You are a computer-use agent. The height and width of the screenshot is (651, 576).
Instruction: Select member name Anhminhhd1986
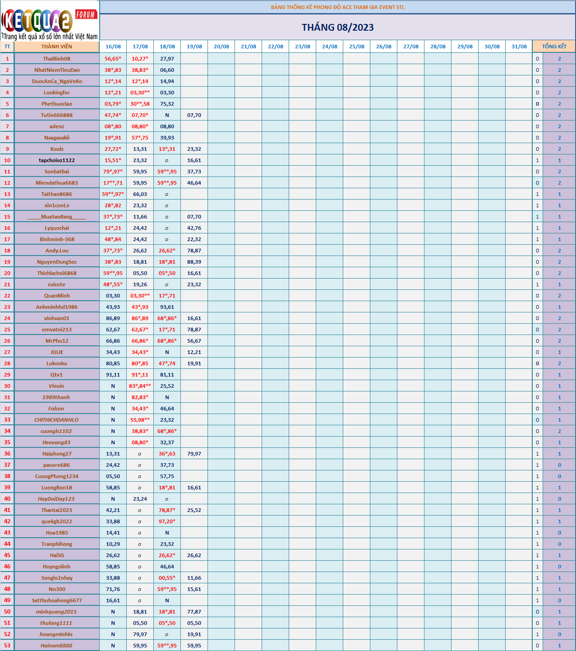point(57,307)
